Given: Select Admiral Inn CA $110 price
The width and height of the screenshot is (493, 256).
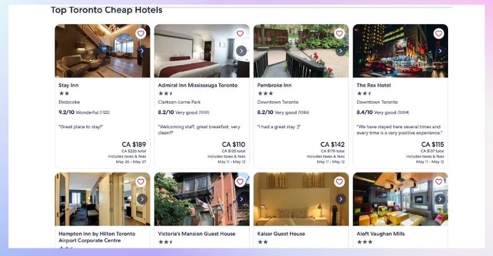Looking at the screenshot, I should (233, 144).
